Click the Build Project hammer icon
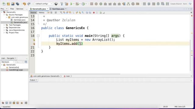Screen dimensions: 195x109 tap(62, 4)
